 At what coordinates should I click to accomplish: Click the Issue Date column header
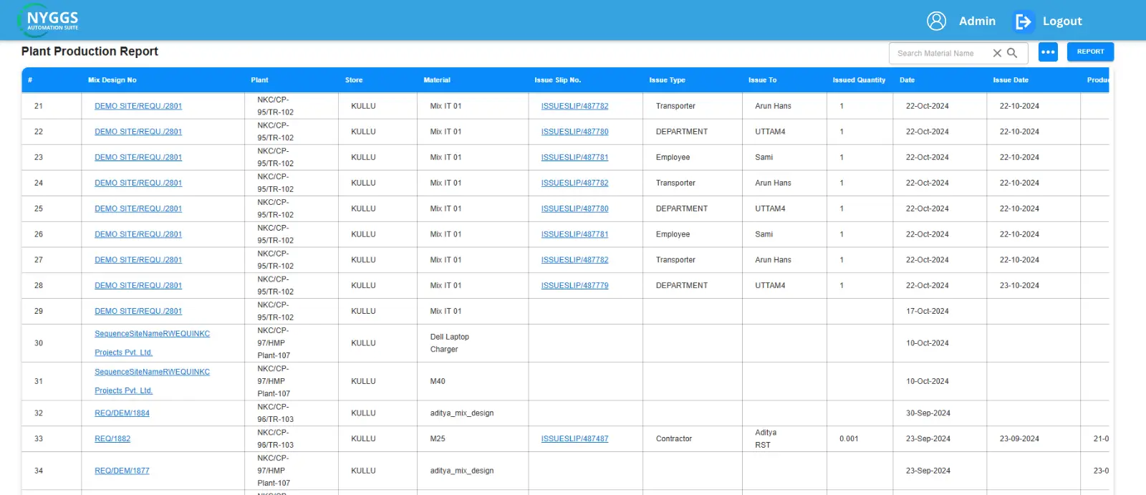pos(1011,80)
